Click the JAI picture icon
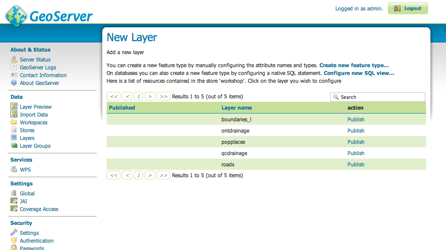446x250 pixels. point(14,201)
